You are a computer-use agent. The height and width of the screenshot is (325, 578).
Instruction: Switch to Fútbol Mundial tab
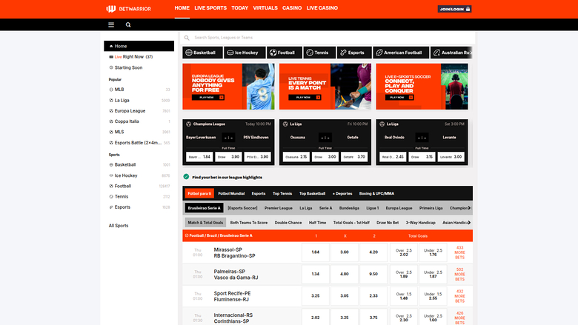coord(231,193)
